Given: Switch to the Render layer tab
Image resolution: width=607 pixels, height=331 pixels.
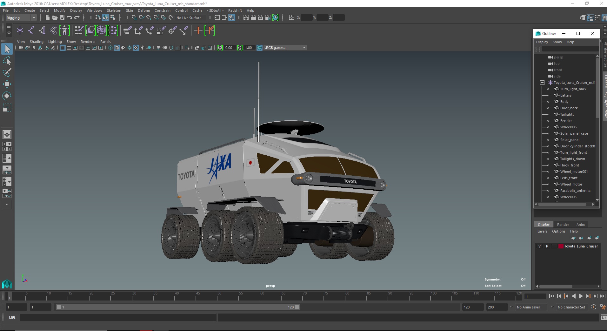Looking at the screenshot, I should 563,225.
